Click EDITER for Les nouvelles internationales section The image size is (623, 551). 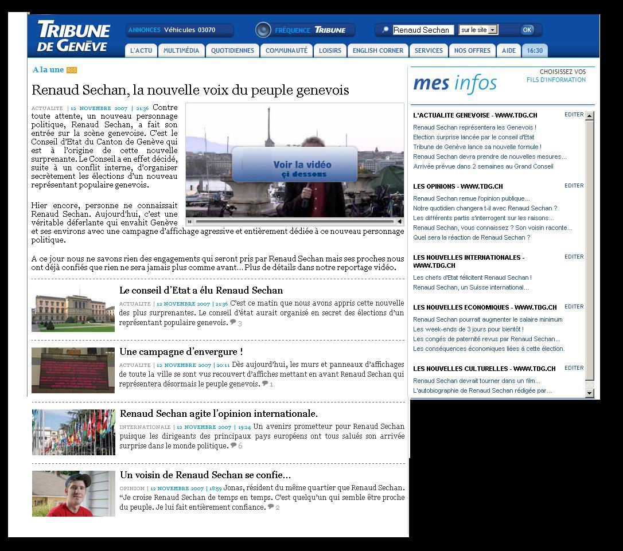pyautogui.click(x=574, y=257)
